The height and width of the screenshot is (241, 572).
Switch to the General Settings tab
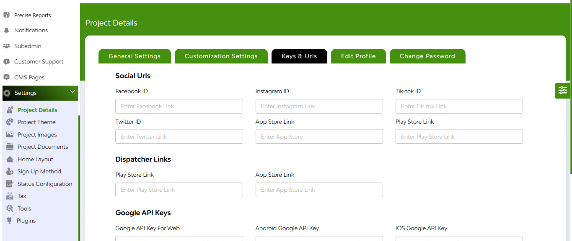pyautogui.click(x=135, y=56)
